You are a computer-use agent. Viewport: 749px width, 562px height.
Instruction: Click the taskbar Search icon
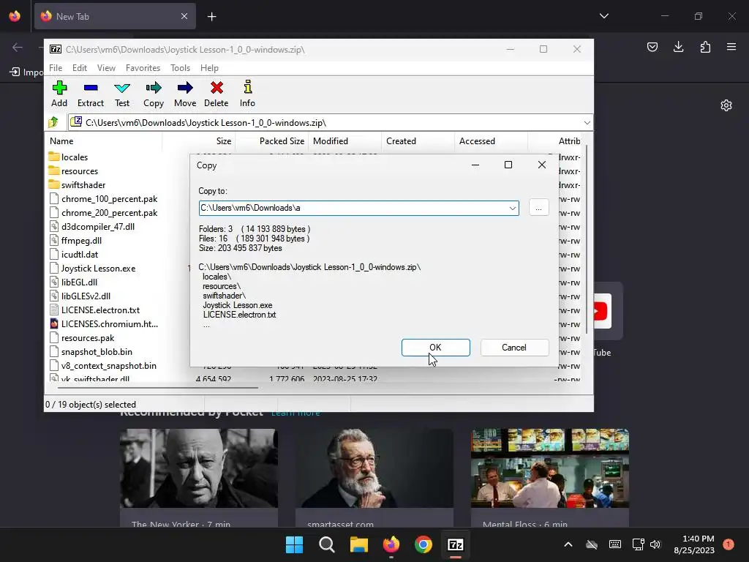[327, 544]
